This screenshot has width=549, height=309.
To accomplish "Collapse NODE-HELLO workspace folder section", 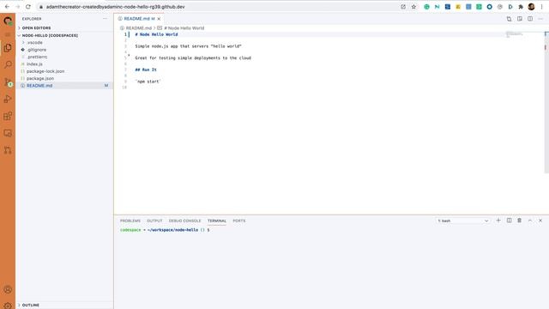I will coord(50,35).
